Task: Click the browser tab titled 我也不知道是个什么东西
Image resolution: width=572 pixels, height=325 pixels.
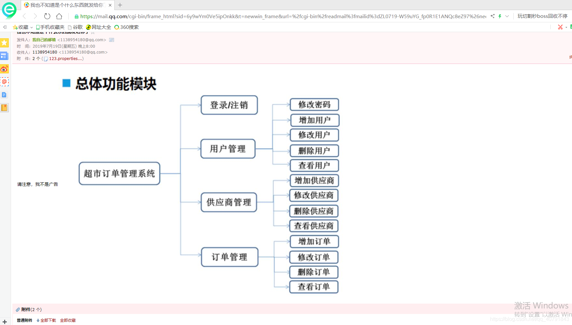Action: [x=67, y=5]
